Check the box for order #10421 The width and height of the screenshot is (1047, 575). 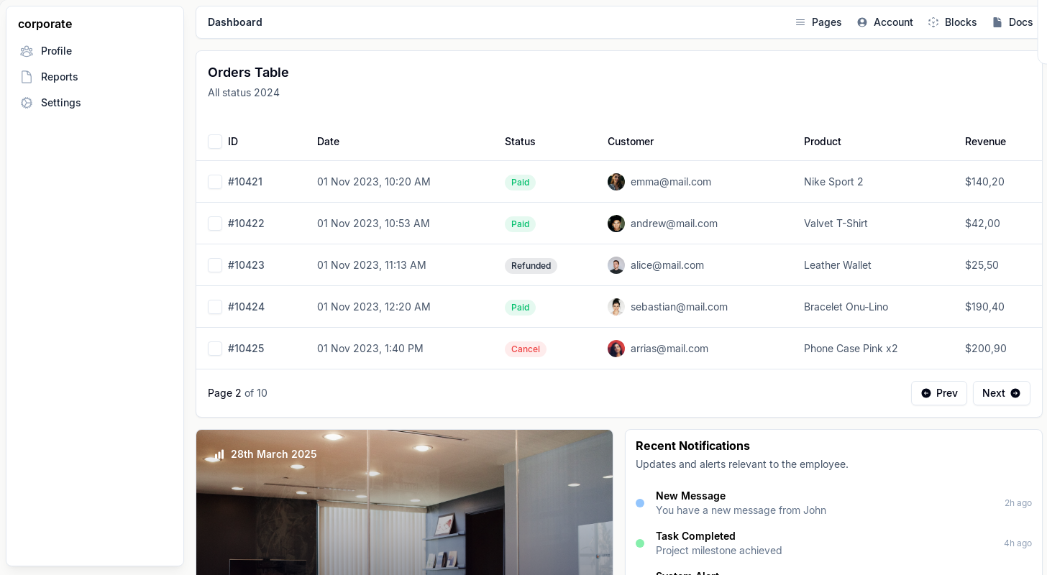click(215, 182)
